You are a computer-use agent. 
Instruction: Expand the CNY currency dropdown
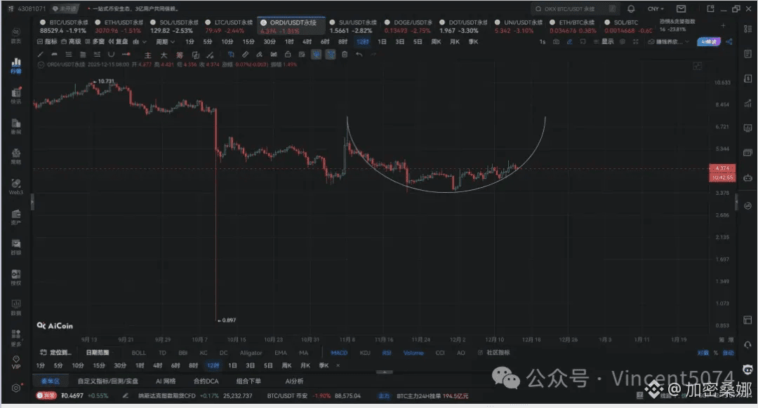pos(656,8)
